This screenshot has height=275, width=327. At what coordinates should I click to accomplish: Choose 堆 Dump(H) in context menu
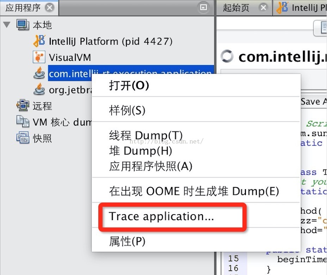coord(196,151)
